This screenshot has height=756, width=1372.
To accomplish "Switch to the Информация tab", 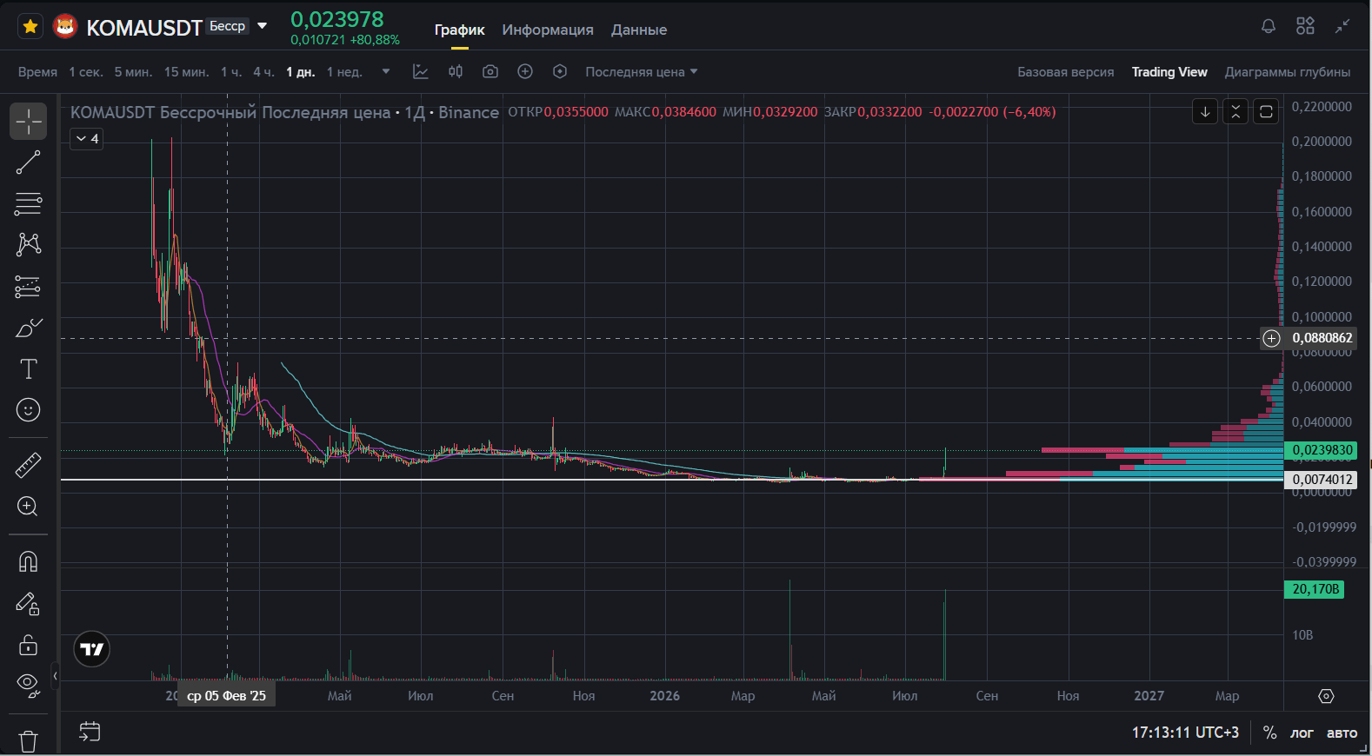I will [548, 30].
